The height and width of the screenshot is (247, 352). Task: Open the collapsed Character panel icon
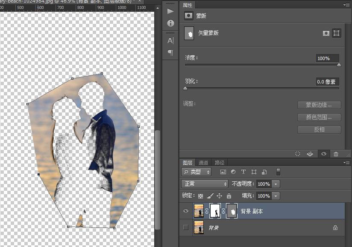[x=170, y=40]
